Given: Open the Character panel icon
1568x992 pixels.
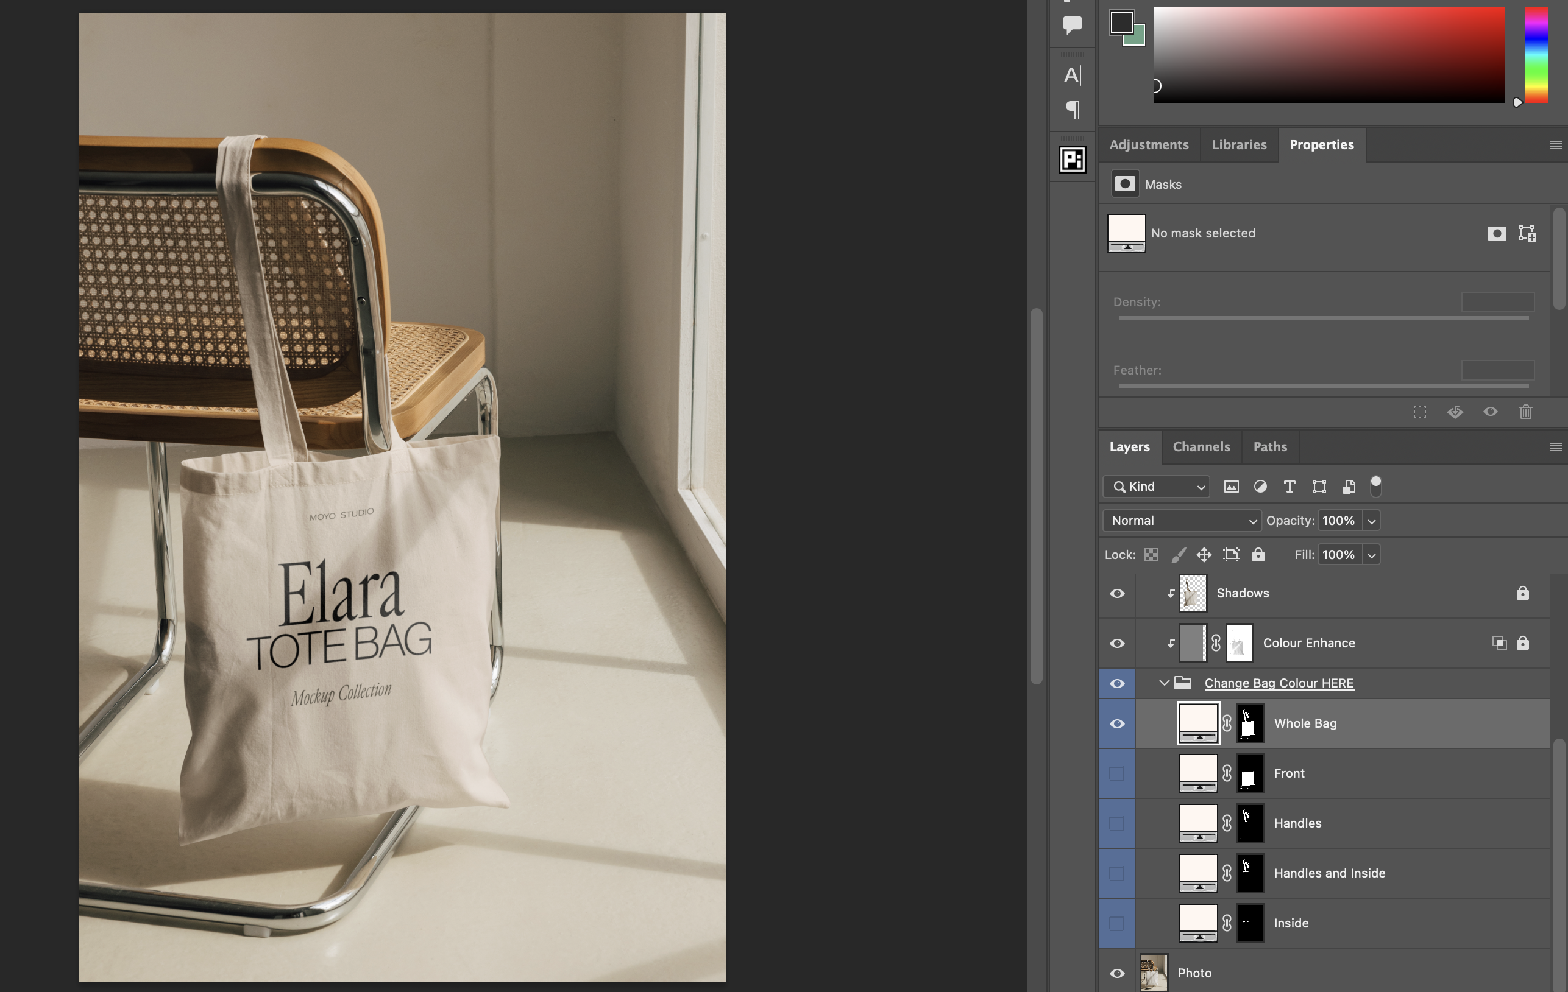Looking at the screenshot, I should [x=1072, y=76].
